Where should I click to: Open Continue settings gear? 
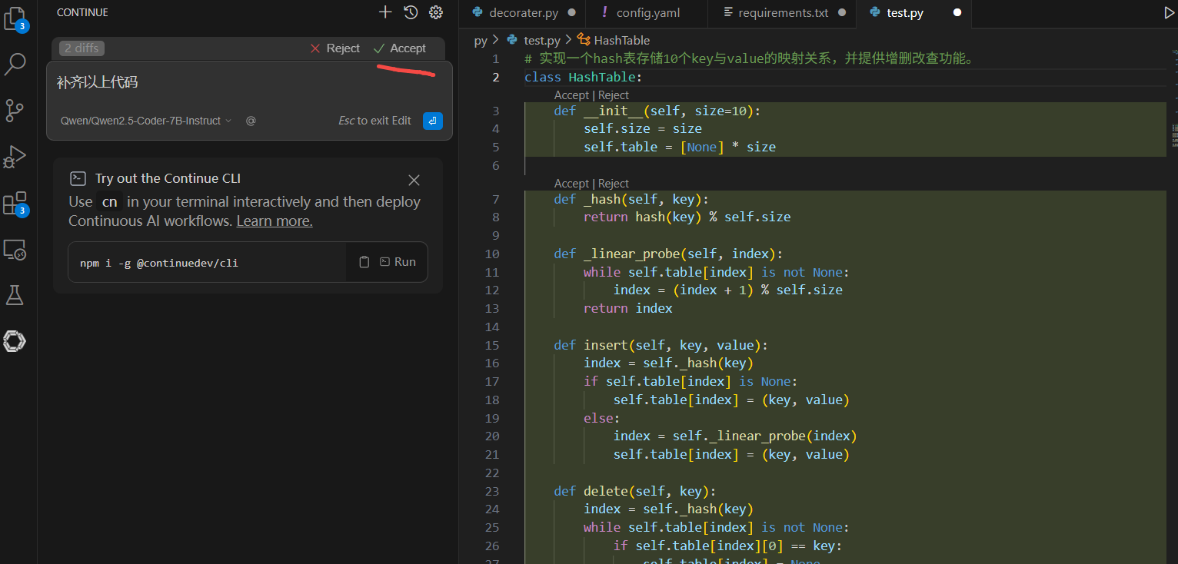click(x=436, y=12)
